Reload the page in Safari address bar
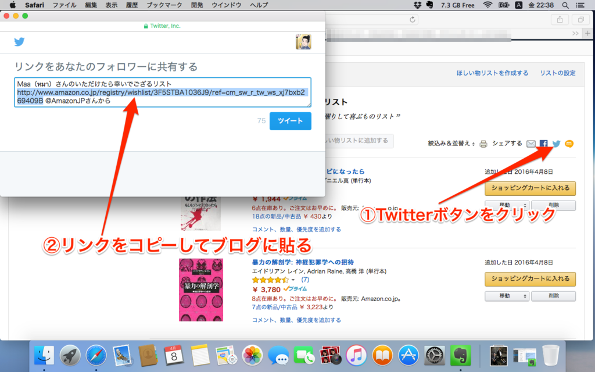This screenshot has height=372, width=595. point(413,20)
